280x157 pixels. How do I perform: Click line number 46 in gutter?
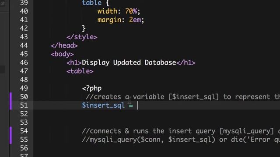pyautogui.click(x=24, y=62)
